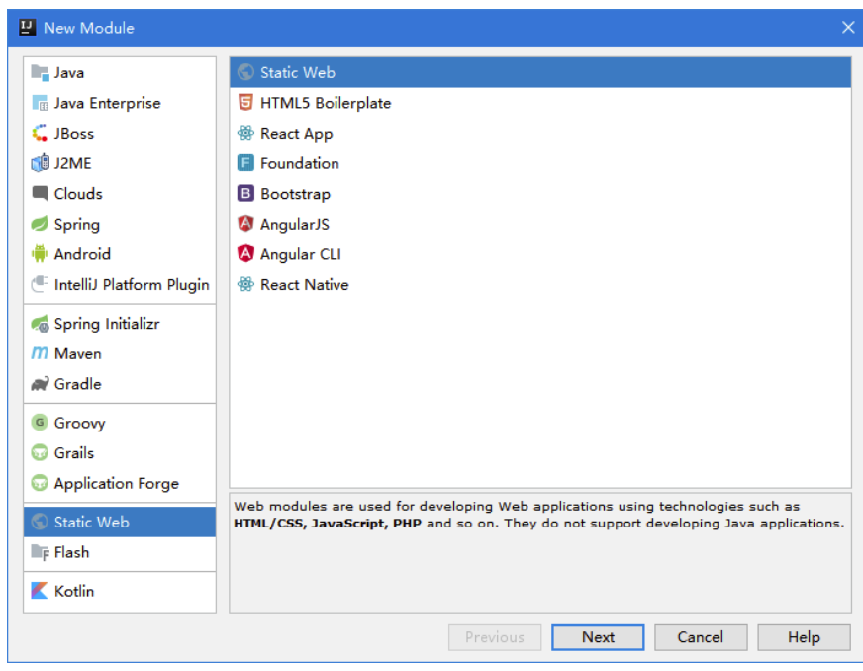Click the JBoss colorful icon
Viewport: 863px width, 671px height.
tap(40, 134)
